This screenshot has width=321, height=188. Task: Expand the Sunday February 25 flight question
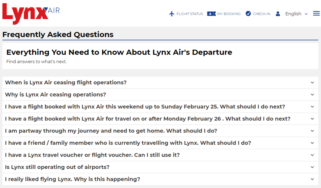click(x=160, y=107)
